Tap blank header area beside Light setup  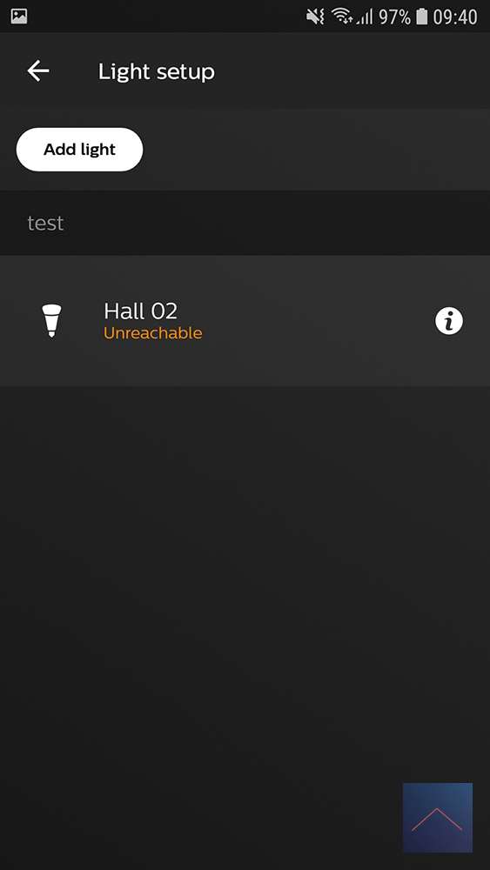(350, 71)
